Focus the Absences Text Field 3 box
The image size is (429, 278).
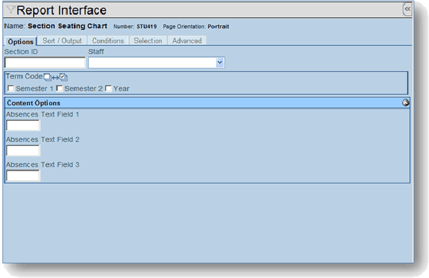click(x=23, y=175)
